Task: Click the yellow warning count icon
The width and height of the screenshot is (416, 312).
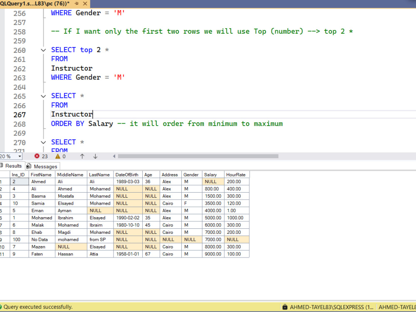Action: [57, 156]
